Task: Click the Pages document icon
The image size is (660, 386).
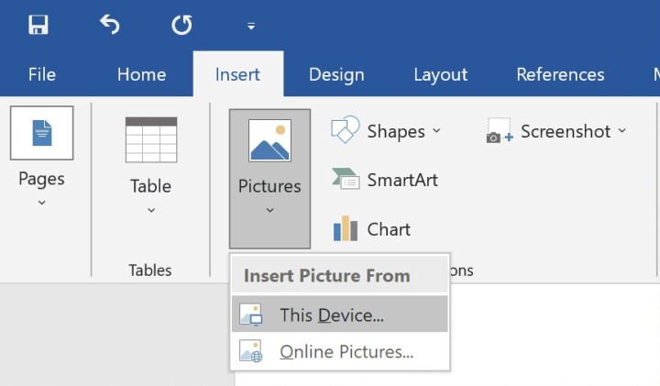Action: tap(41, 133)
